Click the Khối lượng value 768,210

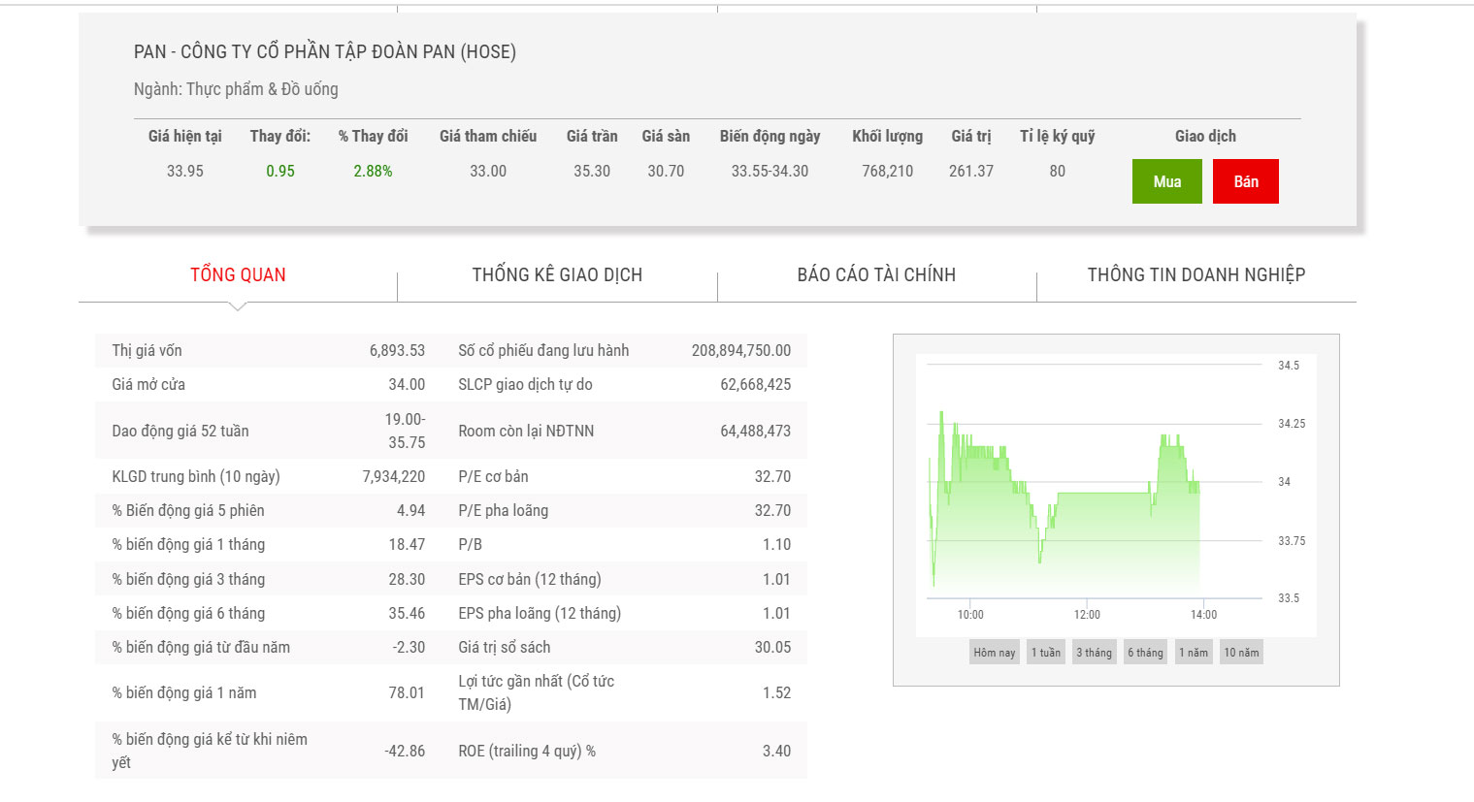tap(887, 171)
